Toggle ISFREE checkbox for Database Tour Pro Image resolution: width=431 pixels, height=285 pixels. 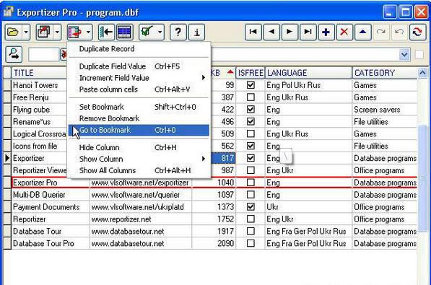pyautogui.click(x=251, y=243)
